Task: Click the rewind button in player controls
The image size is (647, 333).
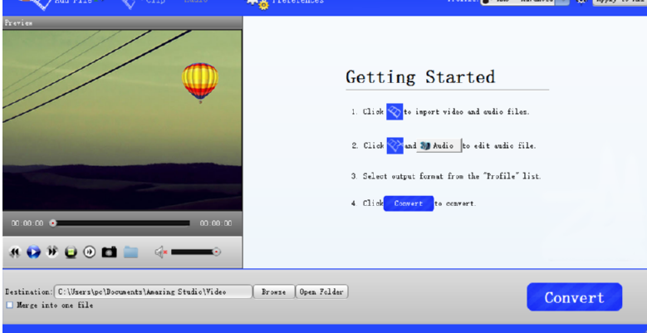Action: click(x=15, y=252)
